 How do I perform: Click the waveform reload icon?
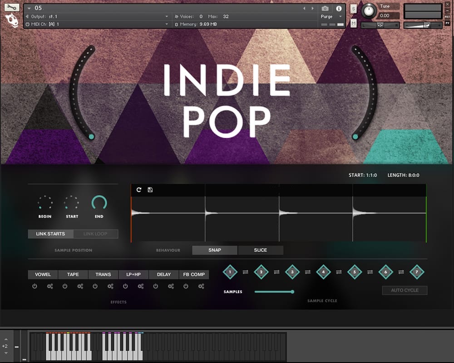(139, 190)
